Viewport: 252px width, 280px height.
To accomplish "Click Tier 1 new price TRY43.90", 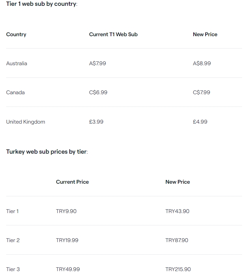I will (x=177, y=211).
